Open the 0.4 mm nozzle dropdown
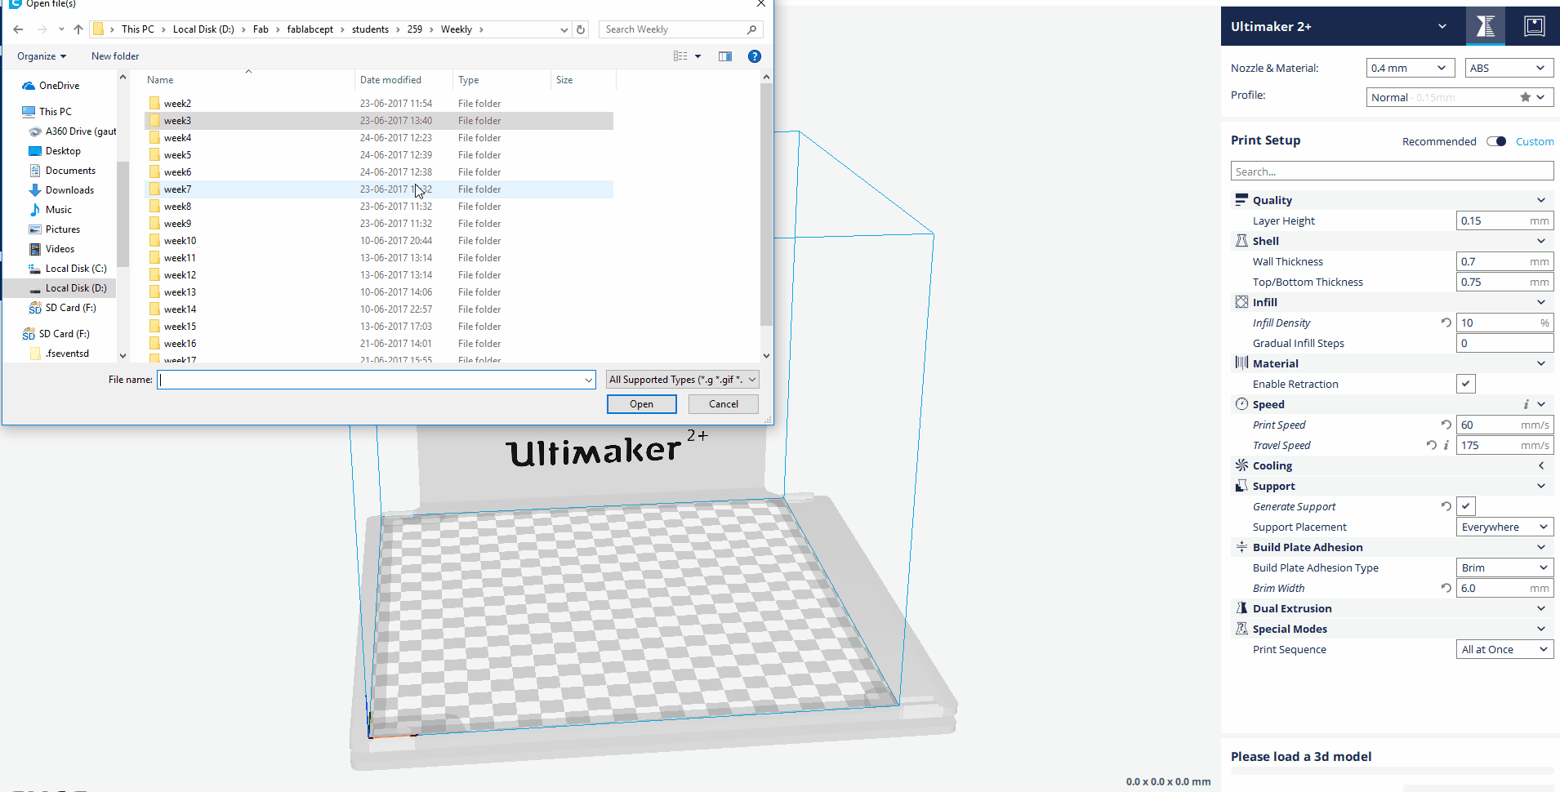Screen dimensions: 1560x792 [x=1410, y=68]
